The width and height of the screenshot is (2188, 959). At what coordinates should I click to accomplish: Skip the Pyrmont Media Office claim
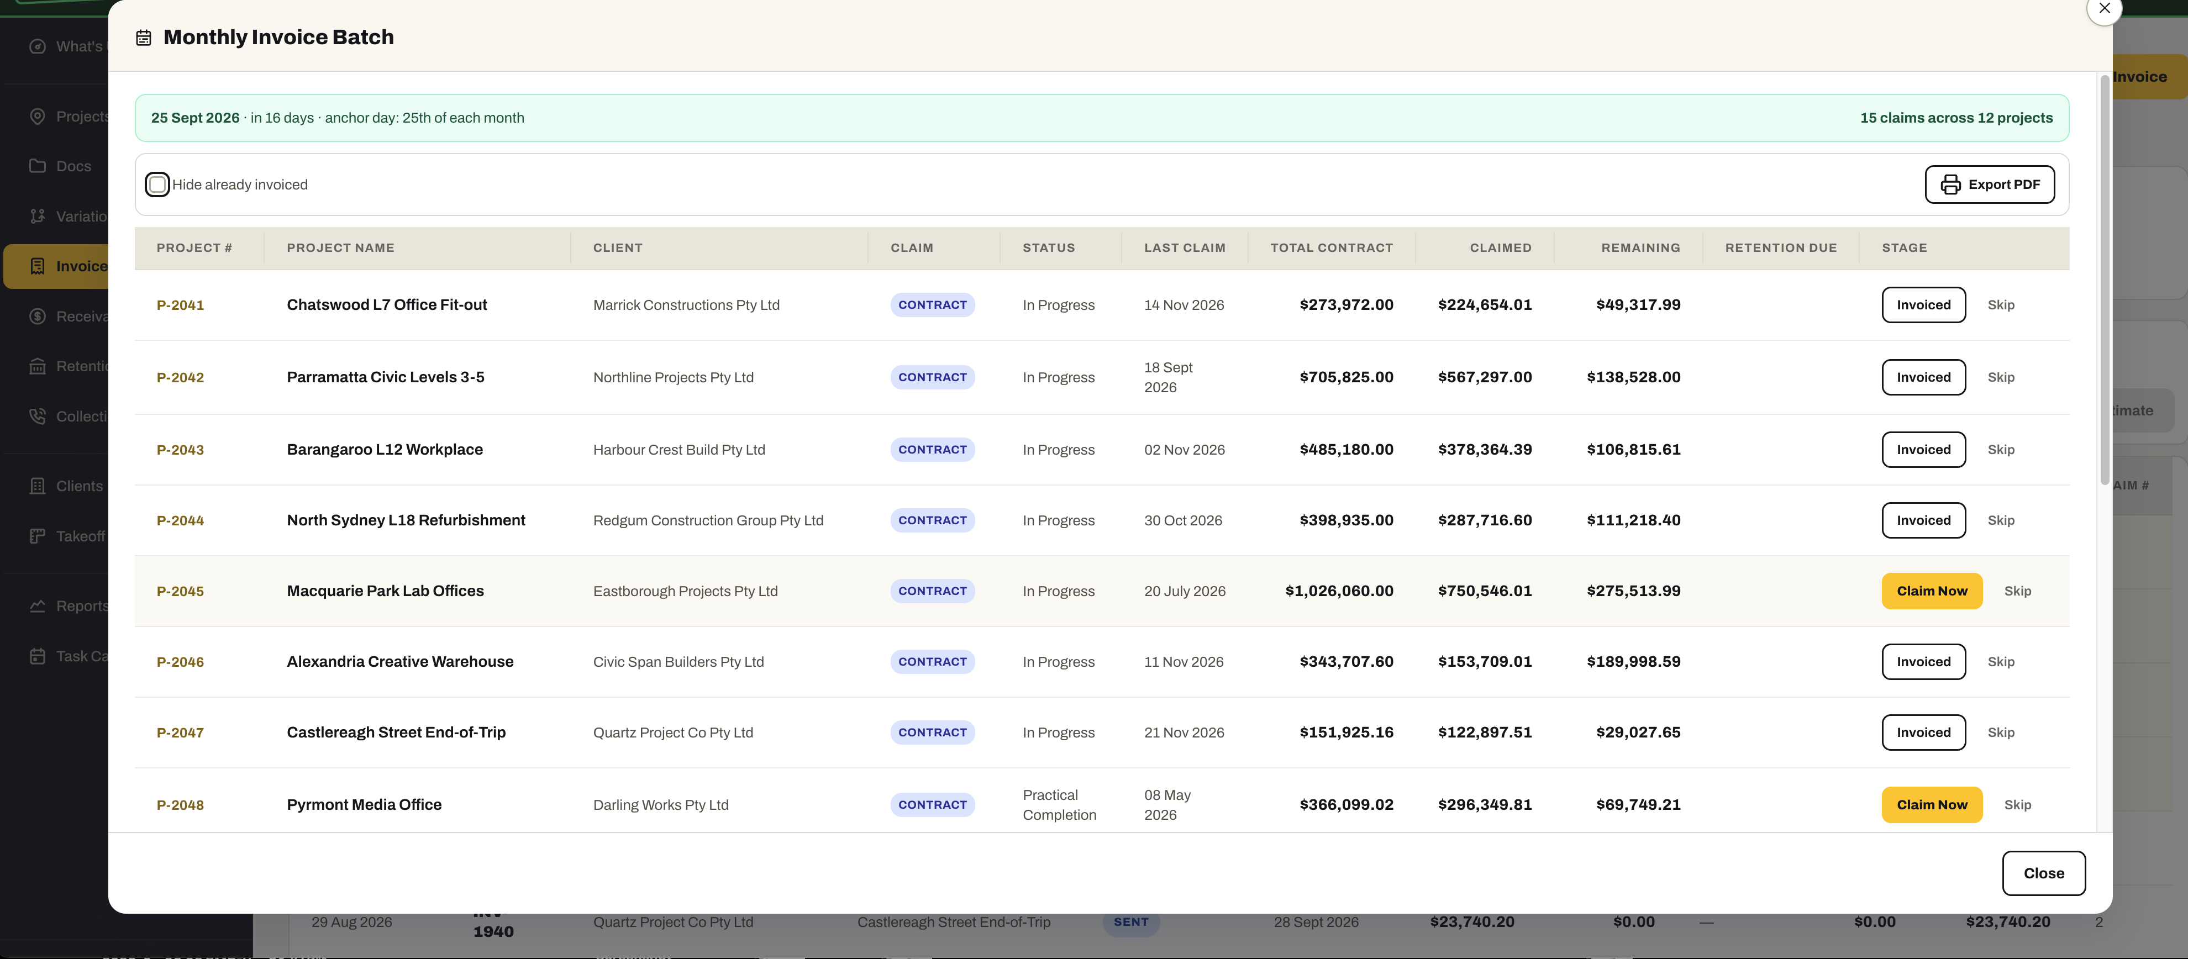2017,804
